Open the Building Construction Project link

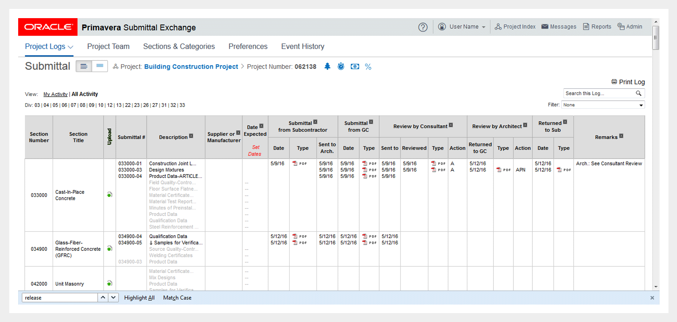click(x=191, y=67)
